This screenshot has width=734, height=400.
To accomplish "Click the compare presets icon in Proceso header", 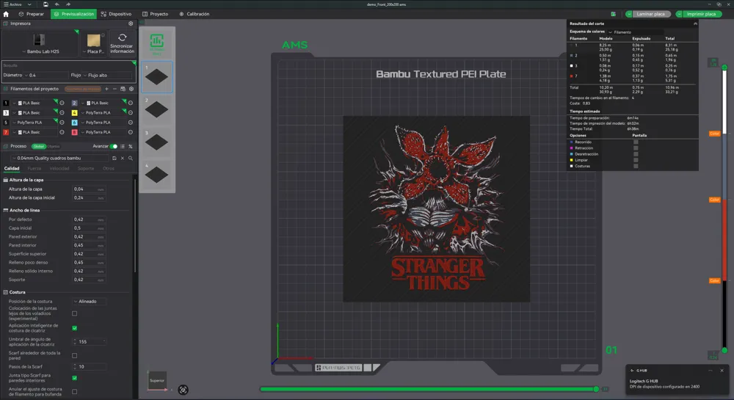I will (x=131, y=147).
